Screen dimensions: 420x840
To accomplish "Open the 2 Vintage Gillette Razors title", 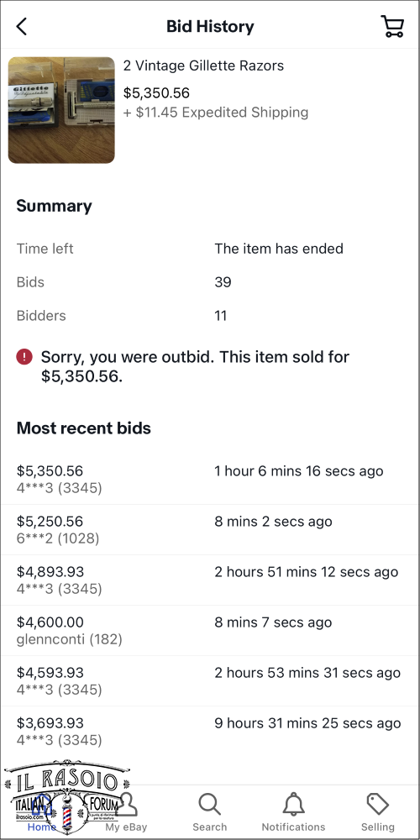I will (x=203, y=66).
